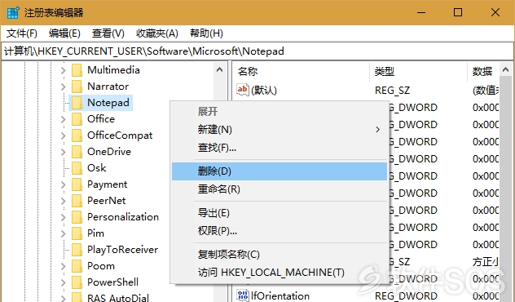515x302 pixels.
Task: Minimize the Registry Editor window
Action: [421, 12]
